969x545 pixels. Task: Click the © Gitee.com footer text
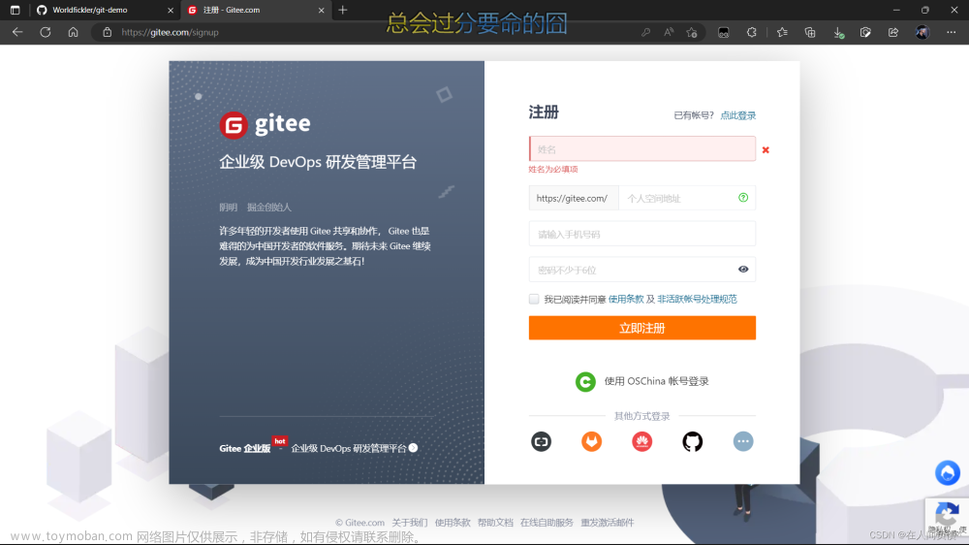[359, 523]
